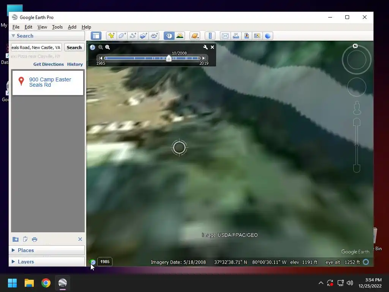Click the Email envelope icon
389x292 pixels.
(225, 36)
